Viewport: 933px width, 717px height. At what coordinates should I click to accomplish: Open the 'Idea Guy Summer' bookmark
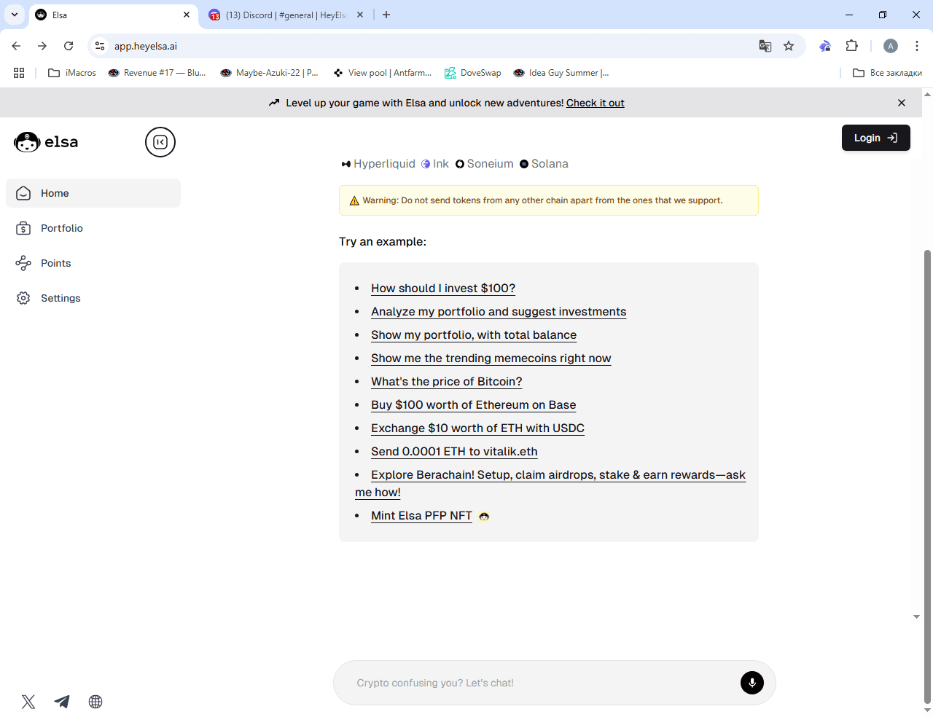561,73
